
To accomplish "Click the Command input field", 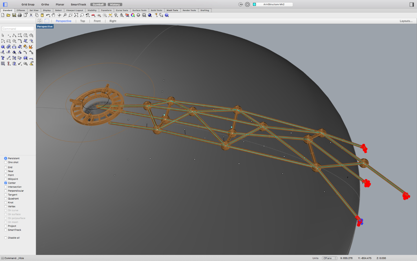I will point(18,29).
